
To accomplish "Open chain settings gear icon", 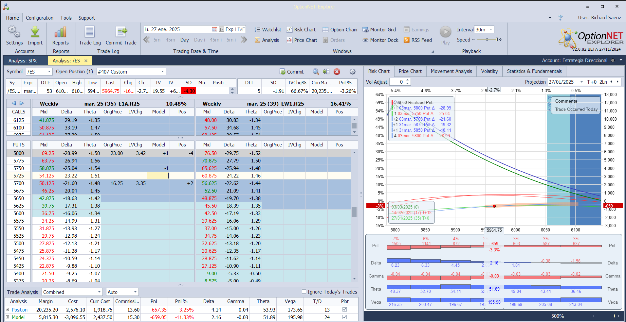I will click(353, 72).
